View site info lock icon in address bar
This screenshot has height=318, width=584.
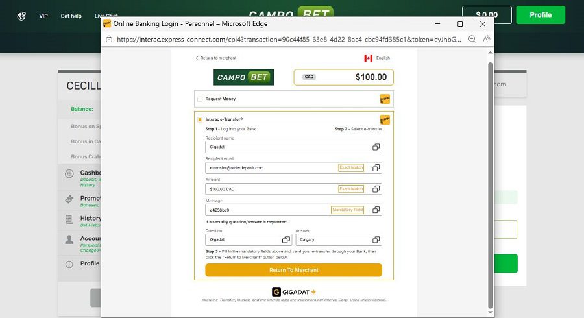pyautogui.click(x=109, y=39)
